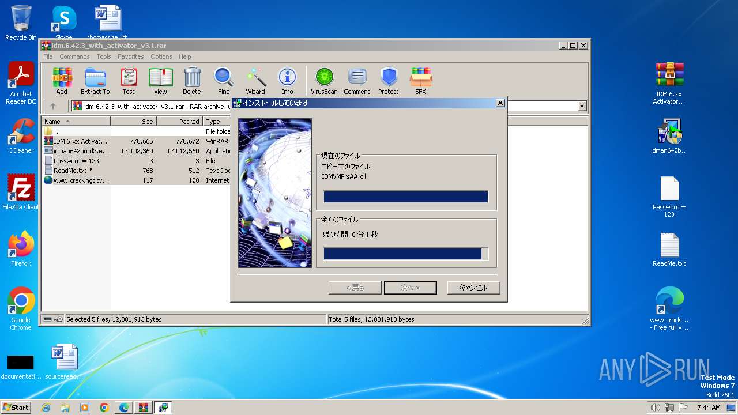Open the Tools menu
Screen dimensions: 738x415
pyautogui.click(x=104, y=56)
